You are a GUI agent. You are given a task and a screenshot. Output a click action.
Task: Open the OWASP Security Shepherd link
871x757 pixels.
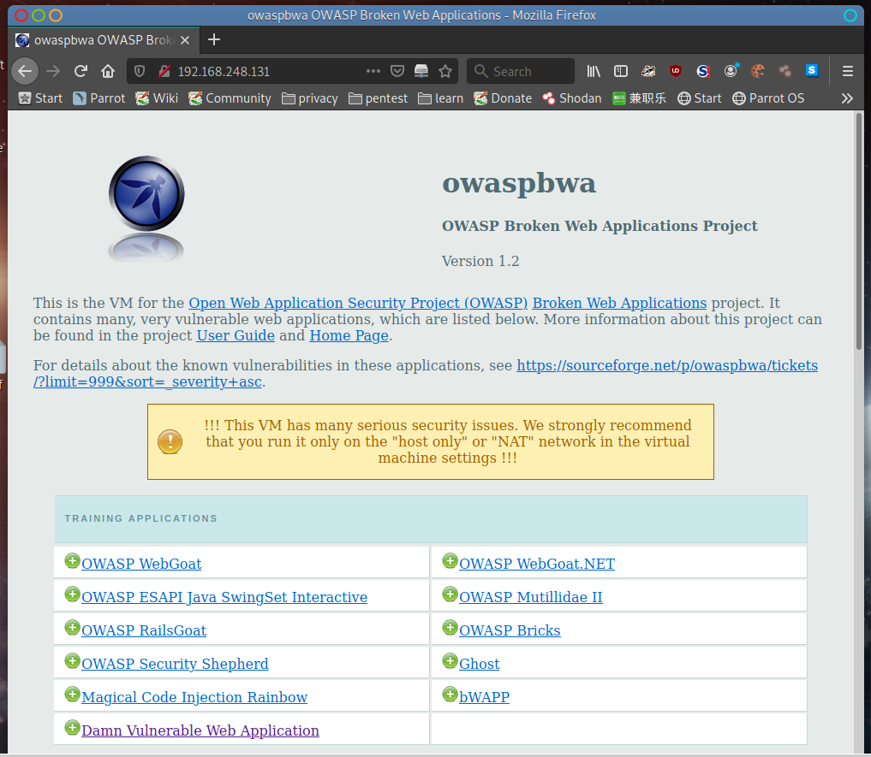tap(175, 664)
